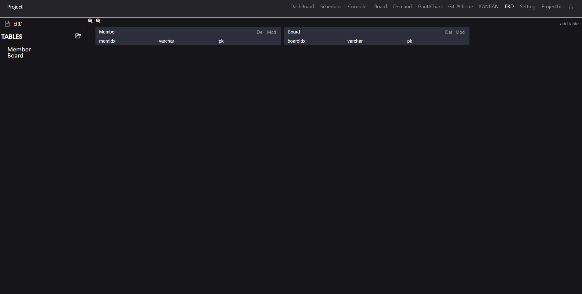Open the GanttChart page
This screenshot has width=582, height=294.
click(x=430, y=6)
